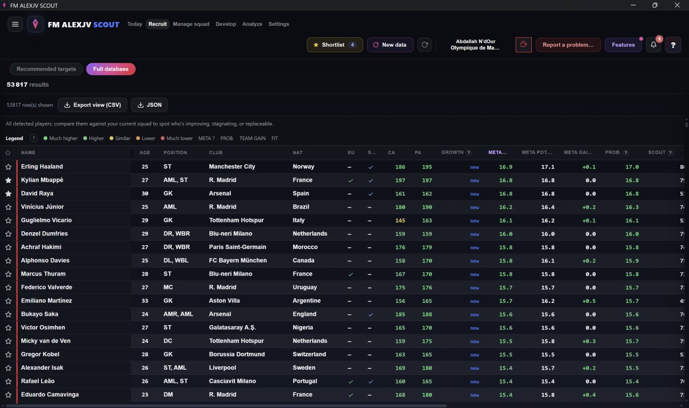Sort by the Nat column header
The height and width of the screenshot is (408, 689).
(x=298, y=153)
